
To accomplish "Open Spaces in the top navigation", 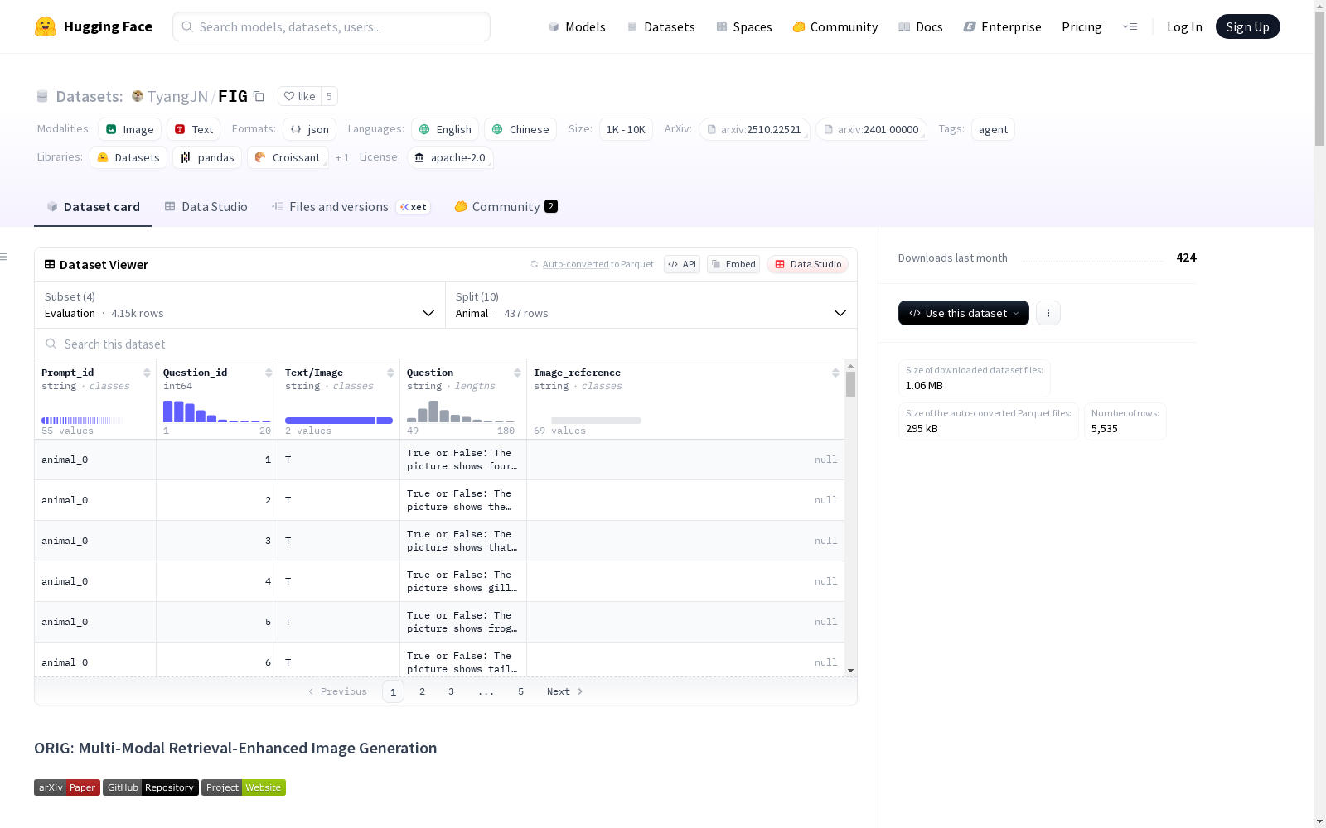I will pos(744,26).
